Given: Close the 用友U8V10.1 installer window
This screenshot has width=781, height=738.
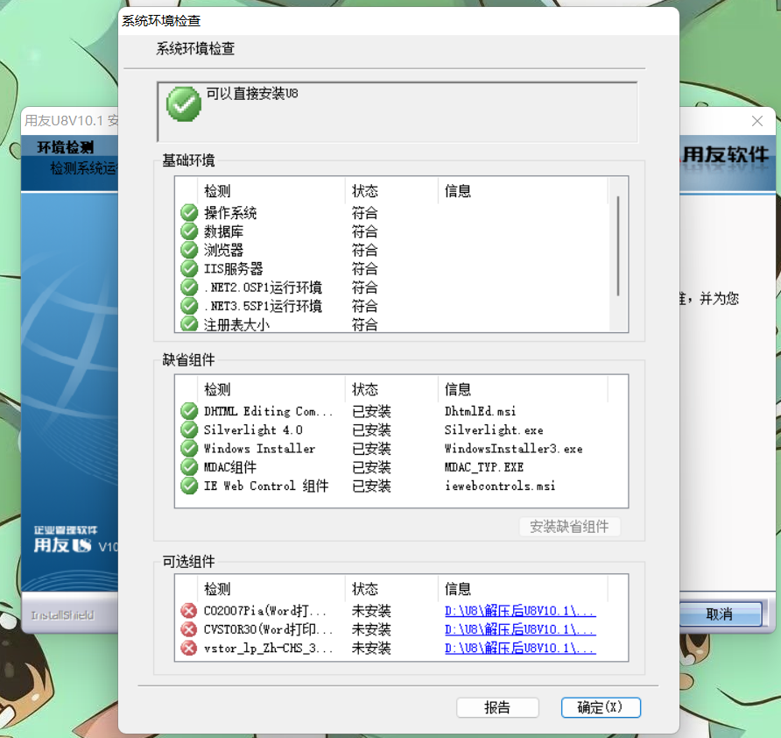Looking at the screenshot, I should click(x=757, y=121).
